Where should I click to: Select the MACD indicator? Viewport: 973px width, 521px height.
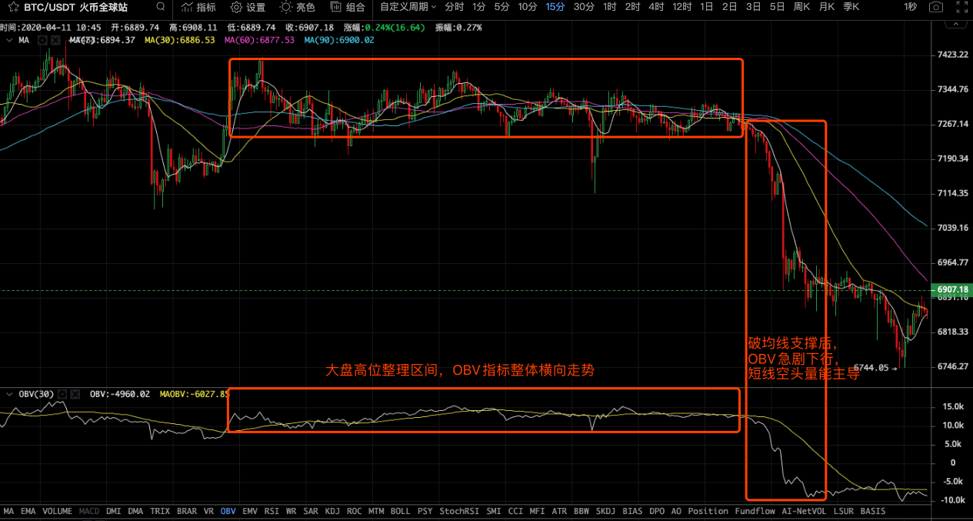point(88,511)
